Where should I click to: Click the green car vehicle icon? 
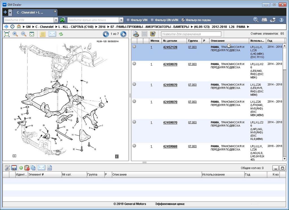coord(63,20)
